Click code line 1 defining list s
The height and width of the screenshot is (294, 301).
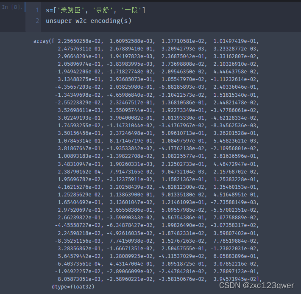[95, 10]
